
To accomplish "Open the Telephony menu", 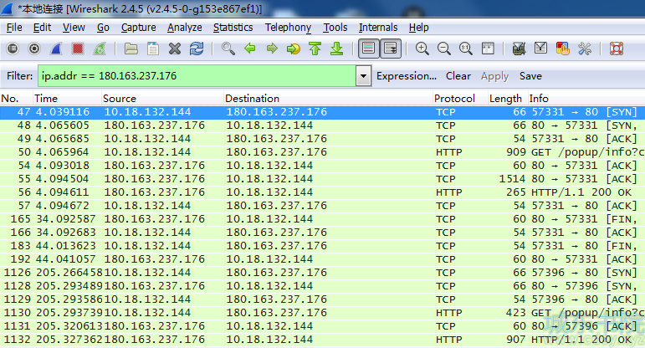I will pyautogui.click(x=288, y=28).
